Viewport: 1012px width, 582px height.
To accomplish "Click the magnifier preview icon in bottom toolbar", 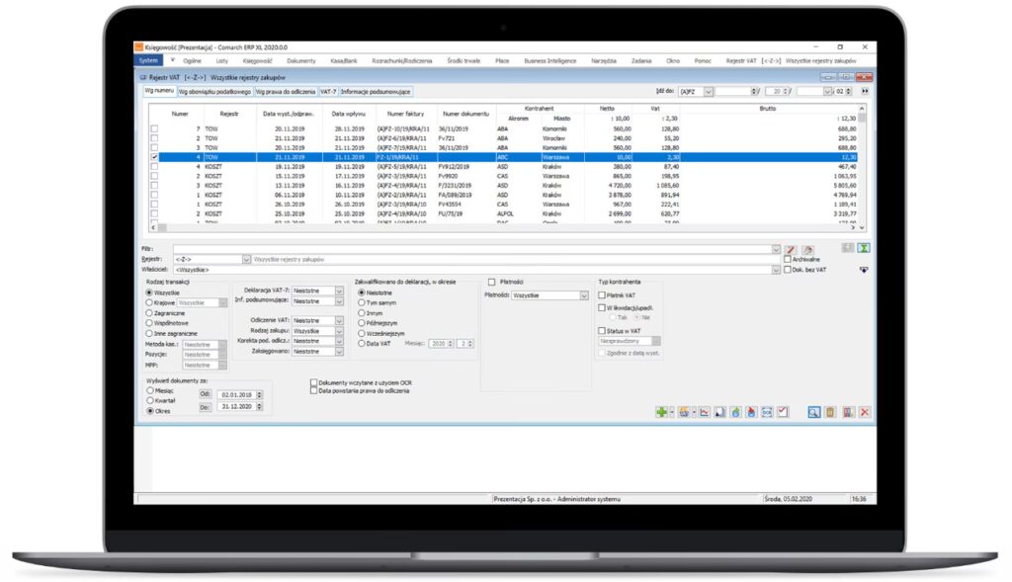I will coord(813,412).
